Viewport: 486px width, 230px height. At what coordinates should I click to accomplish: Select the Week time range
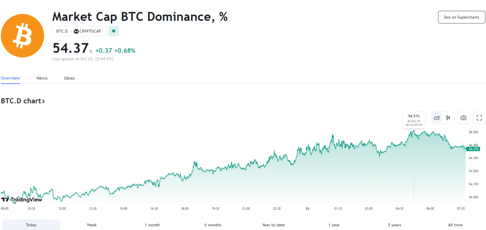[92, 225]
